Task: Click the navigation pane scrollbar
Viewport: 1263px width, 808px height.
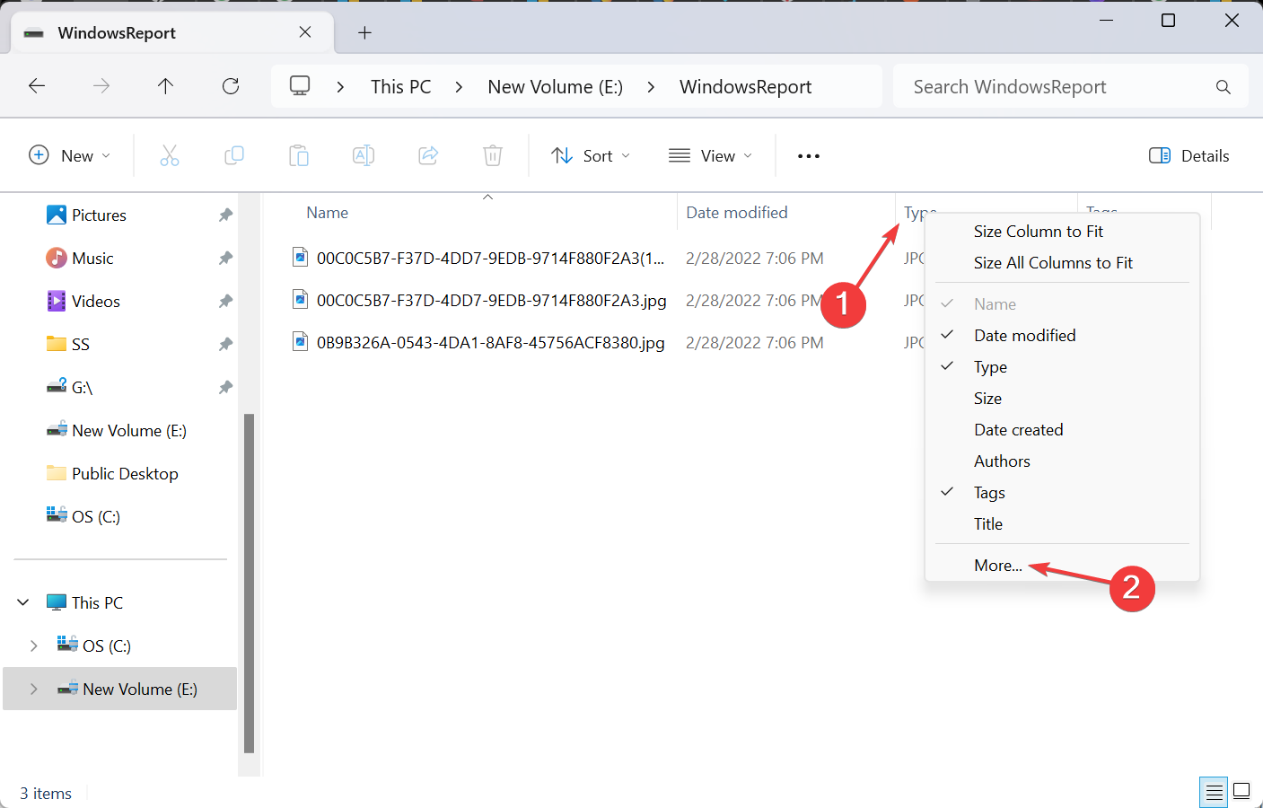Action: tap(249, 584)
